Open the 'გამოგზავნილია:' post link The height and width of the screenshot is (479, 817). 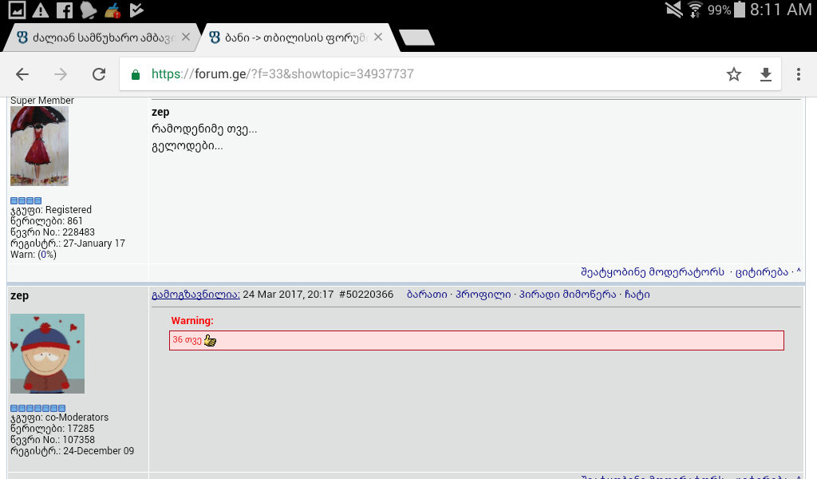tap(196, 295)
